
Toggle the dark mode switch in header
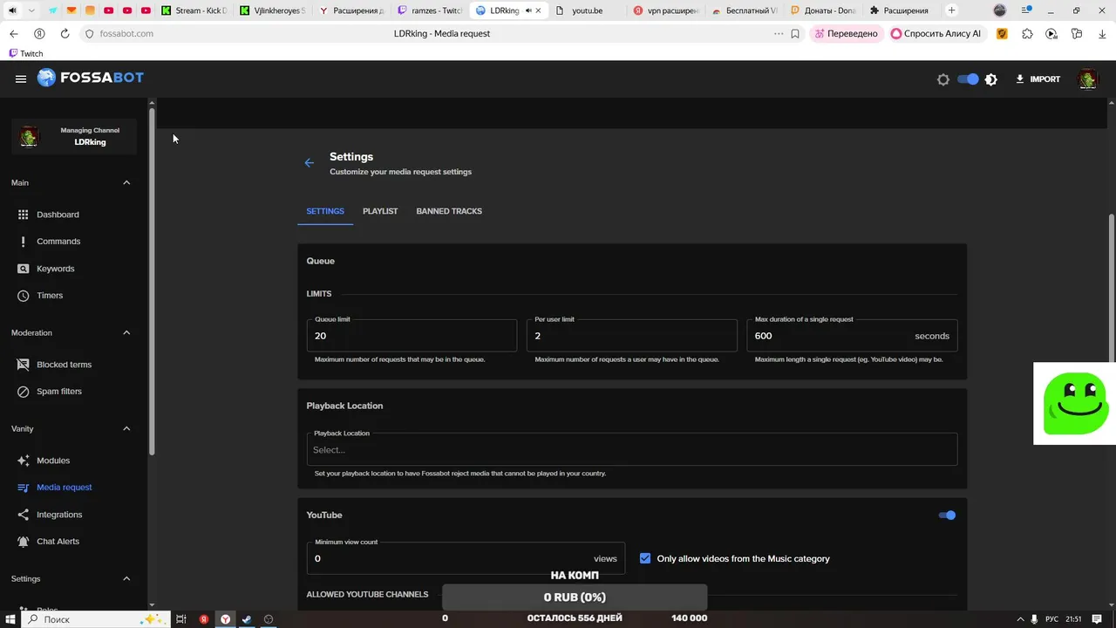968,79
